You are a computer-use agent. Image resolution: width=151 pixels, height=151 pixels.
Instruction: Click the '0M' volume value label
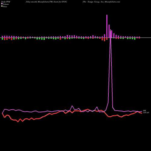coord(144,111)
